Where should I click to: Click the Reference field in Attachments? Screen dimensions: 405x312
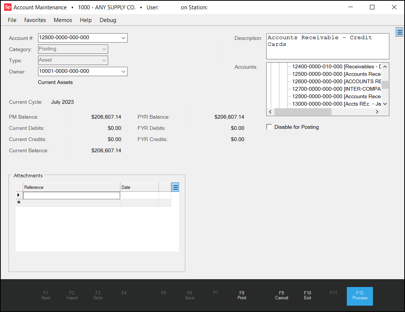71,195
